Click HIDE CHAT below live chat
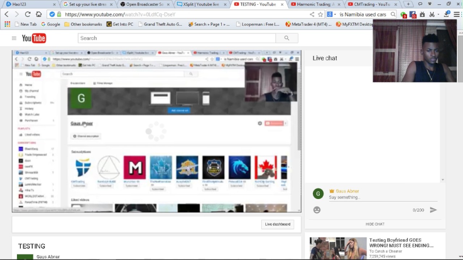This screenshot has height=260, width=463. click(375, 224)
